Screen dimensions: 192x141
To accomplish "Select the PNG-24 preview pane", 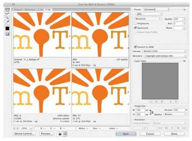I will [x=100, y=91].
